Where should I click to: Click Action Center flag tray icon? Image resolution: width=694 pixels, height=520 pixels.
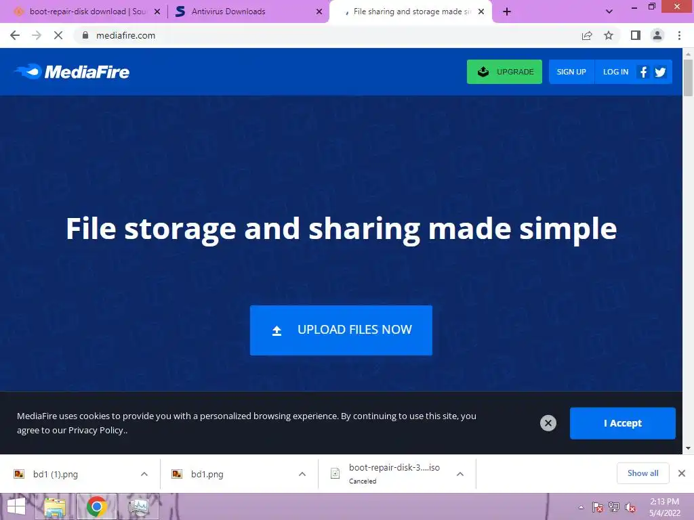[597, 507]
